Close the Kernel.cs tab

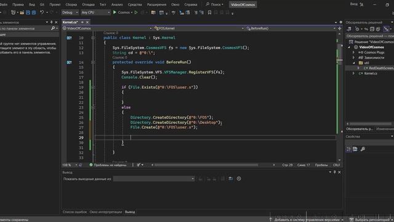pyautogui.click(x=87, y=22)
